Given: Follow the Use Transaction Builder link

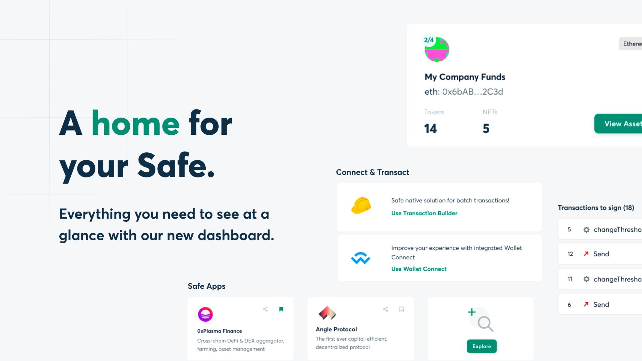Looking at the screenshot, I should (424, 213).
